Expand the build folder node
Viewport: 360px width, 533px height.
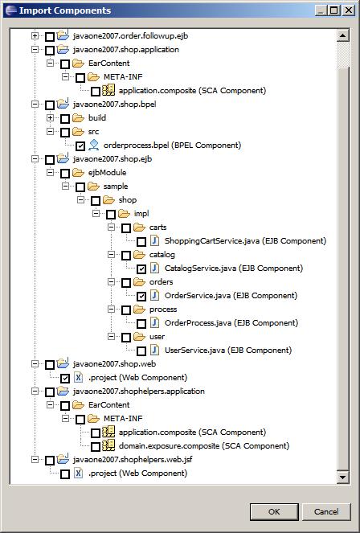click(51, 118)
